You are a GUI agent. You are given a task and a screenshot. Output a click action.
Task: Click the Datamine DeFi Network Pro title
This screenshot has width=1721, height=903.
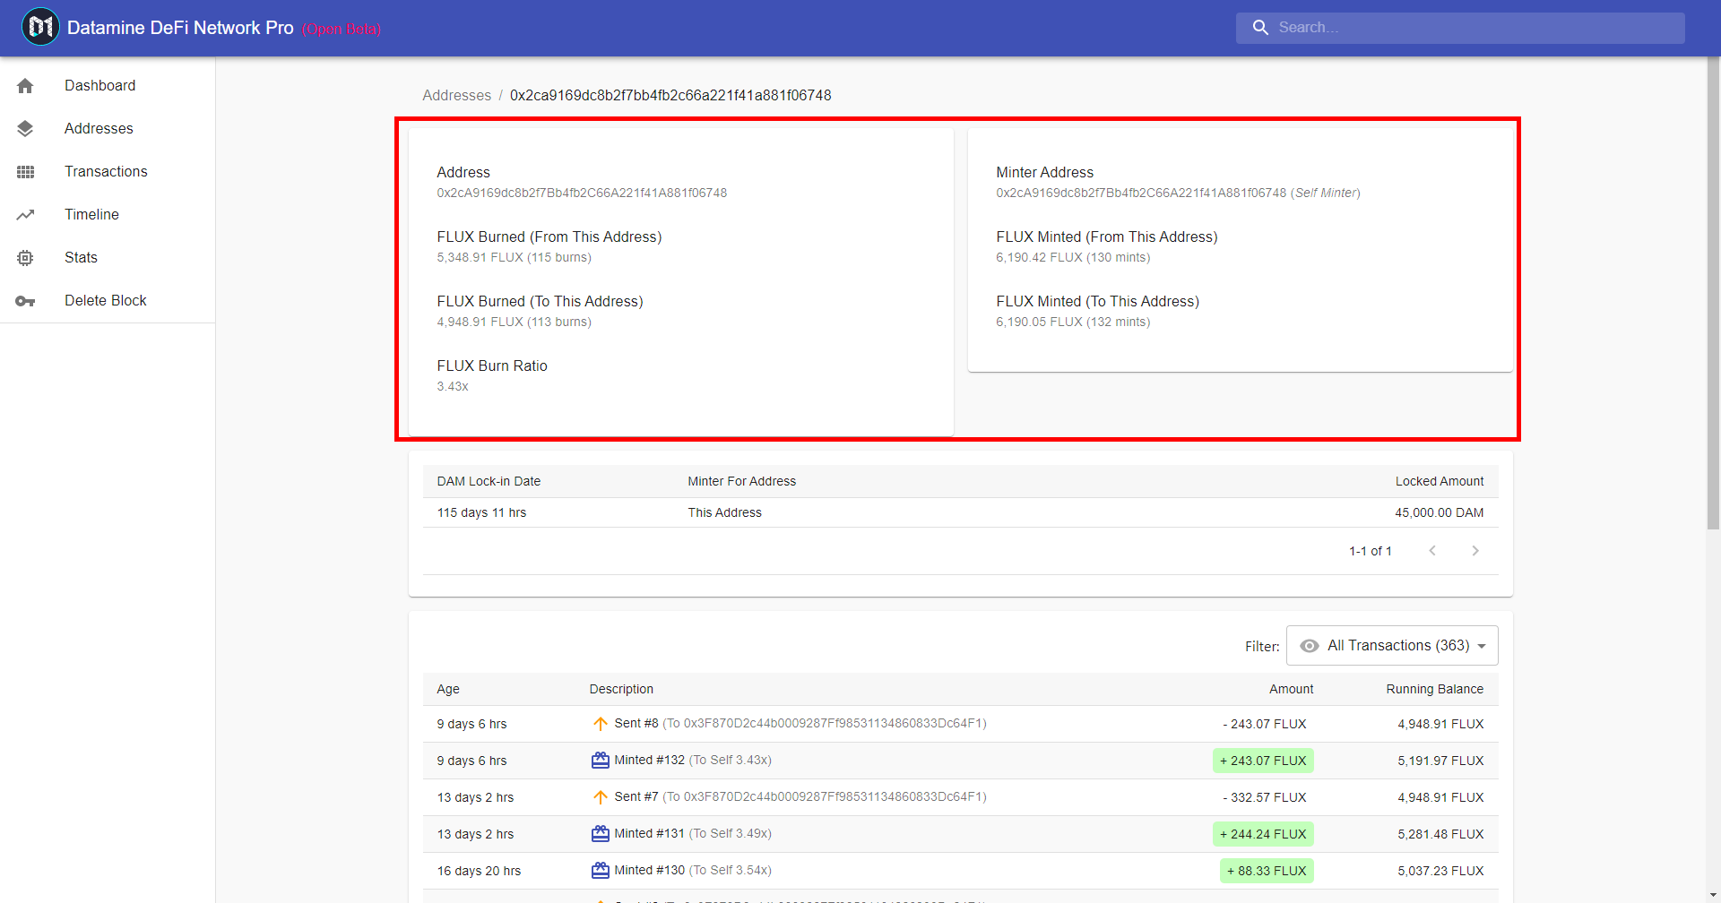[x=180, y=28]
